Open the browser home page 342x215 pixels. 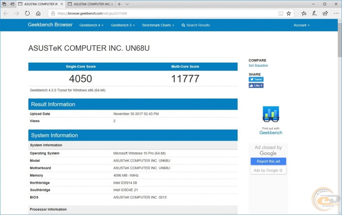(x=38, y=13)
